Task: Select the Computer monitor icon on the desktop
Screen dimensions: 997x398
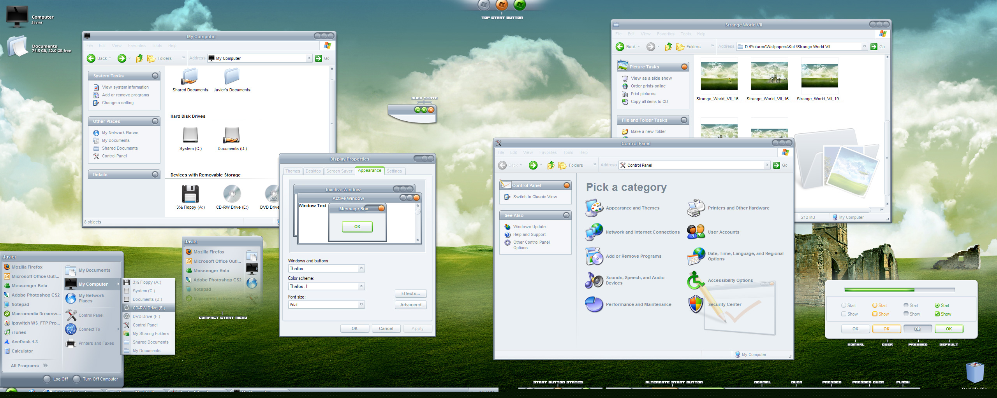Action: pyautogui.click(x=17, y=17)
